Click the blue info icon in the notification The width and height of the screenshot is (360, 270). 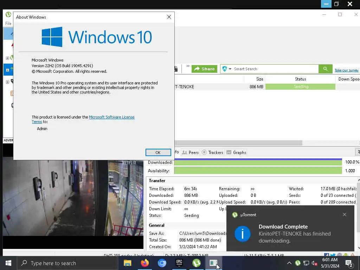click(x=243, y=234)
